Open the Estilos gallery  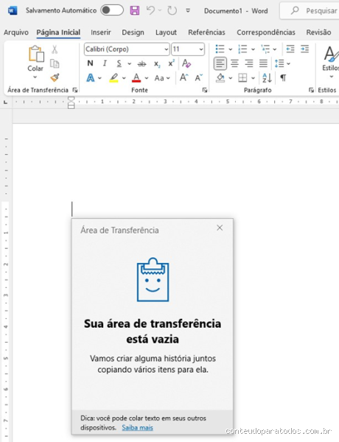(331, 60)
